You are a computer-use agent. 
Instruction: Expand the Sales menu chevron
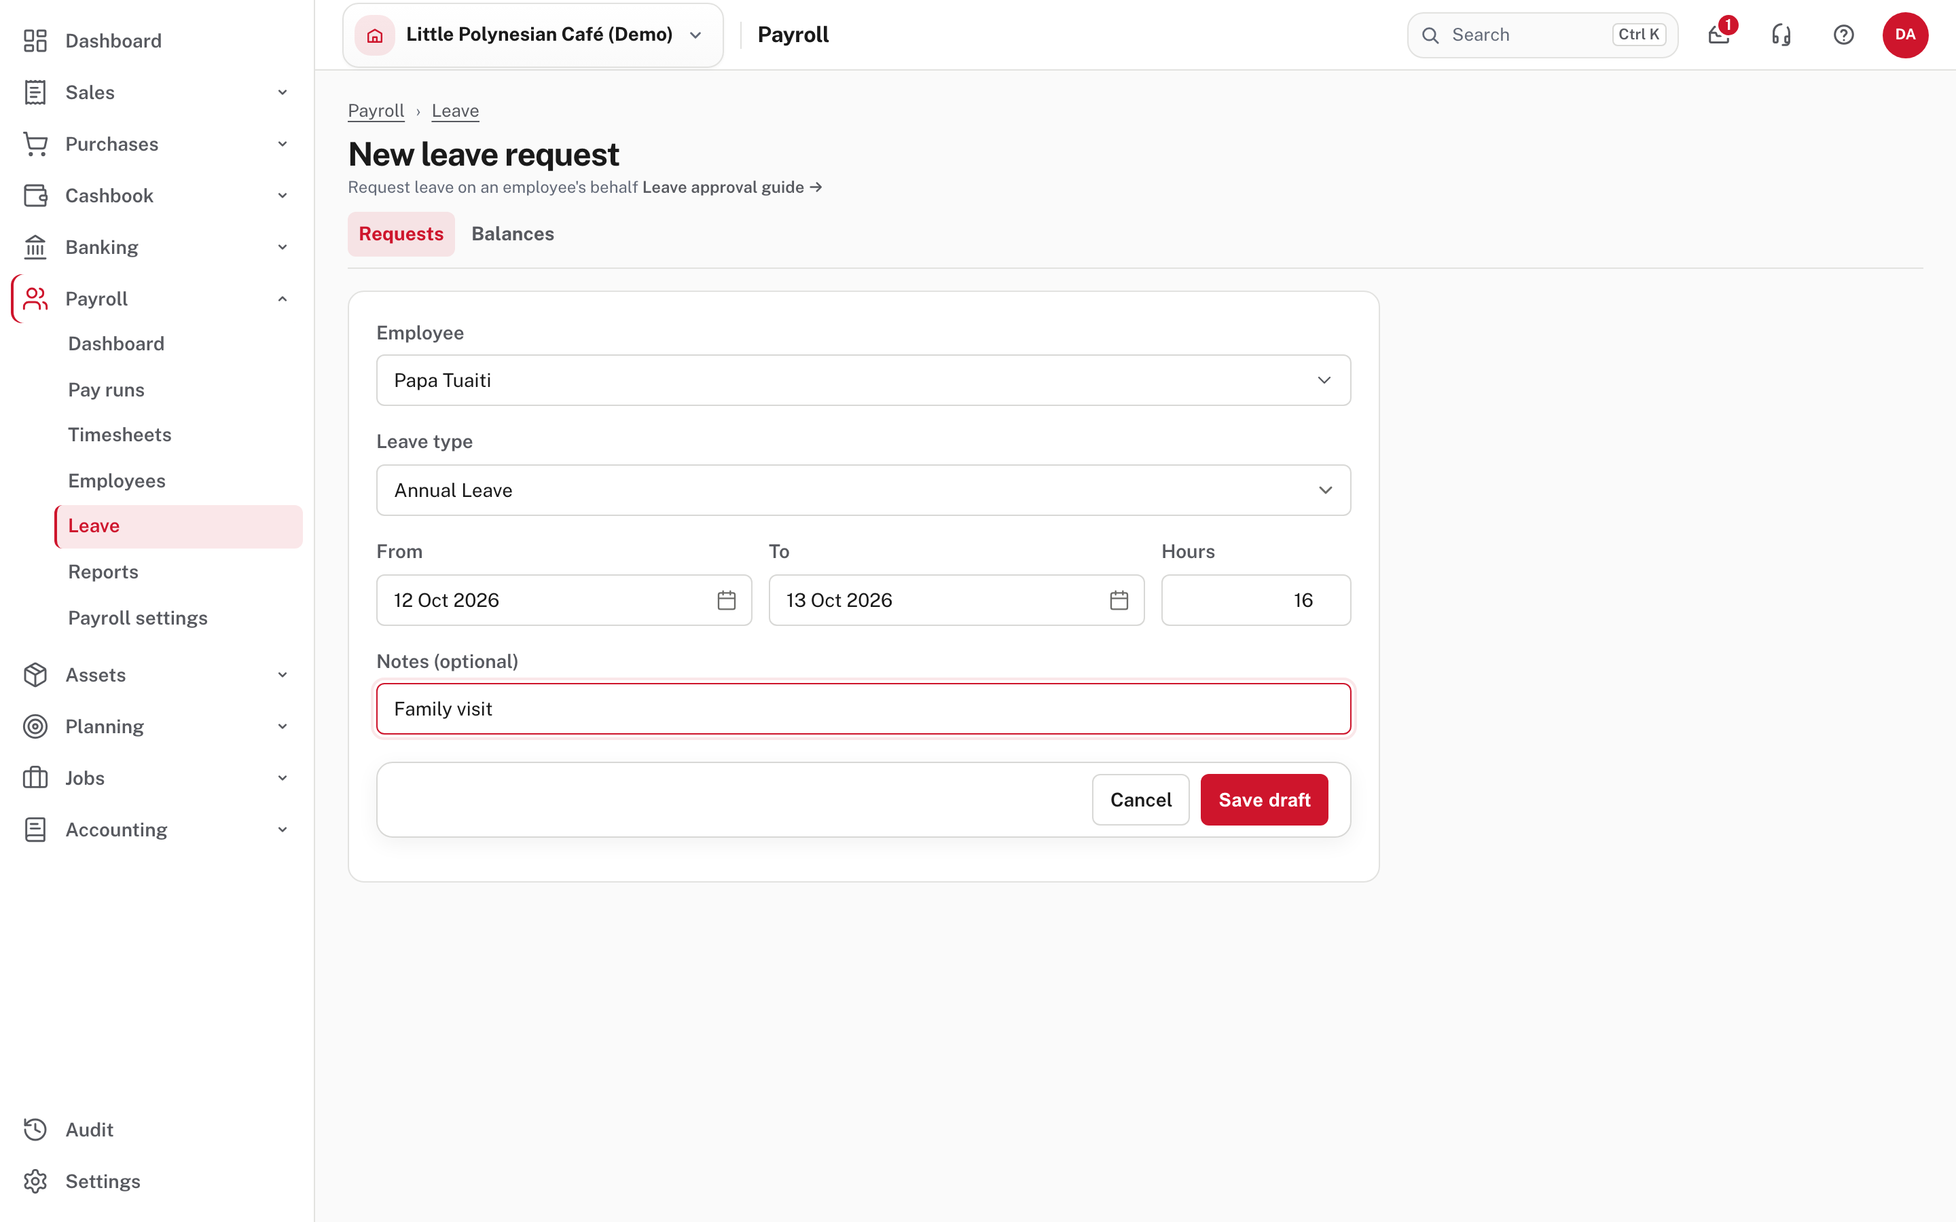point(282,92)
